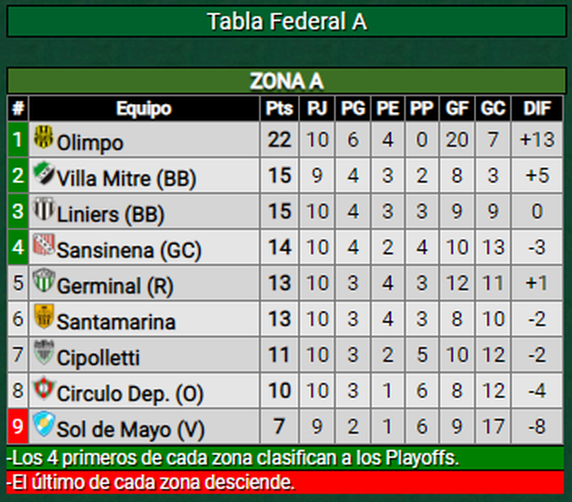The width and height of the screenshot is (572, 502).
Task: Click the Cipolletti team crest icon
Action: coord(44,353)
